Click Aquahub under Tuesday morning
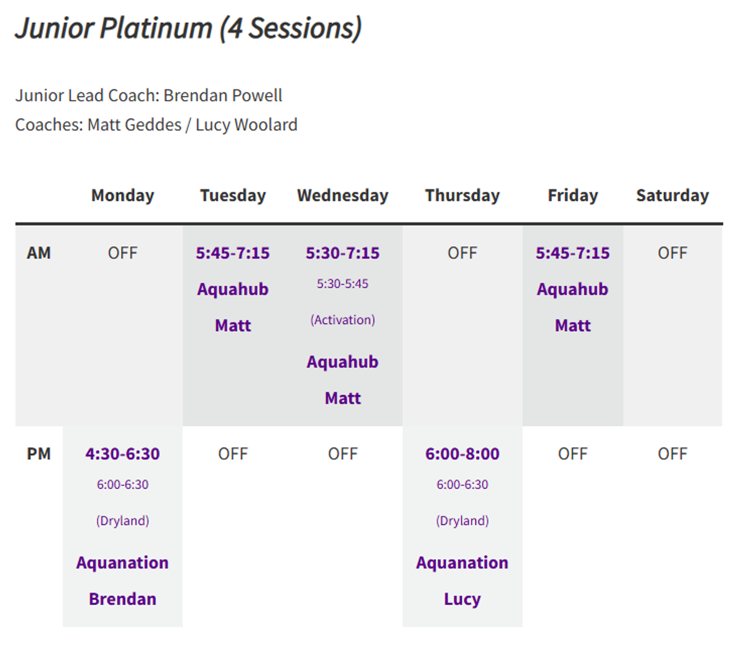Screen dimensions: 741x646 click(x=233, y=289)
